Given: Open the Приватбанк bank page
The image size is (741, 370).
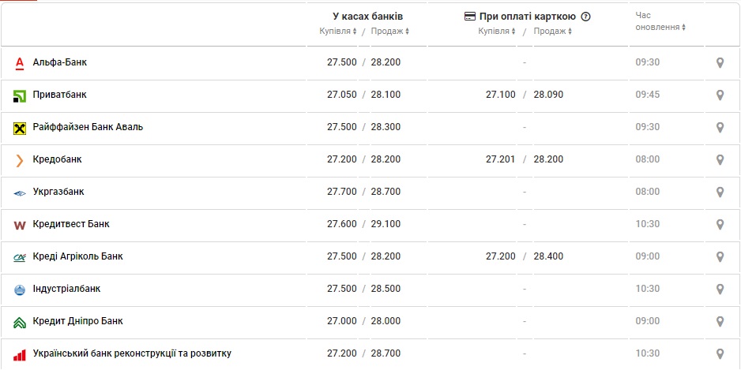Looking at the screenshot, I should click(59, 95).
